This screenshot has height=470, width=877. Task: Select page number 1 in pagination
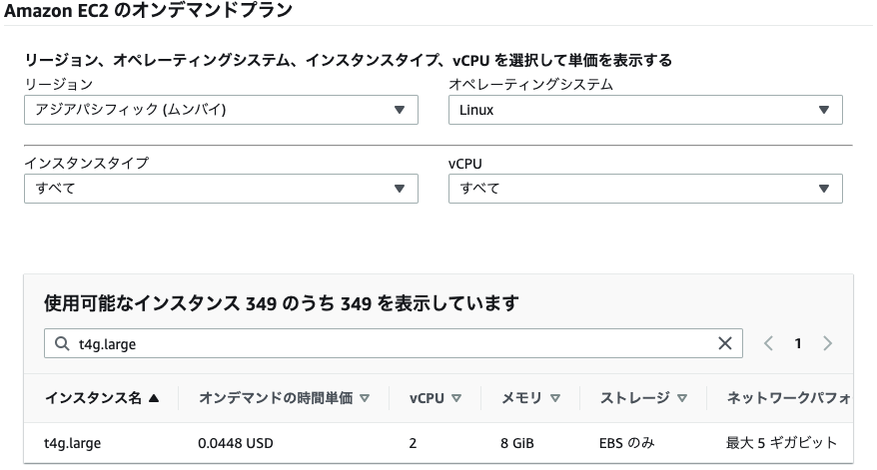click(798, 343)
